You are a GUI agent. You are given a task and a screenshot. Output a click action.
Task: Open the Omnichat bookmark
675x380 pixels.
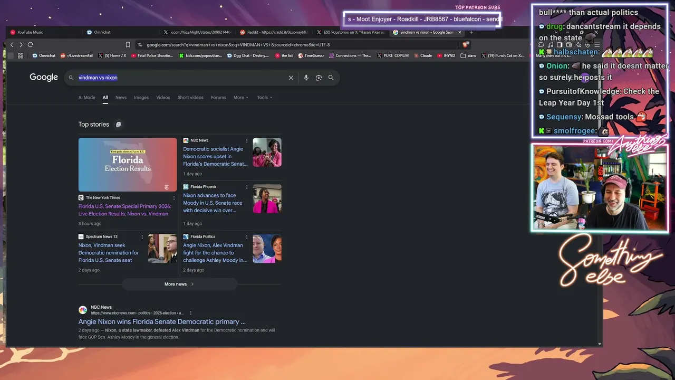tap(44, 55)
